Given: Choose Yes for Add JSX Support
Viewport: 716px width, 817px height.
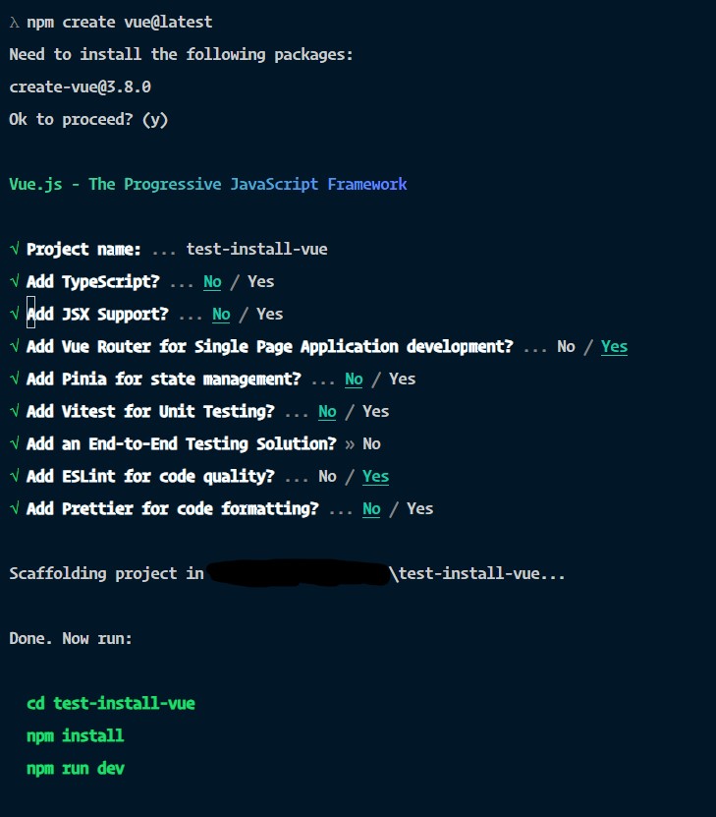Looking at the screenshot, I should click(269, 314).
